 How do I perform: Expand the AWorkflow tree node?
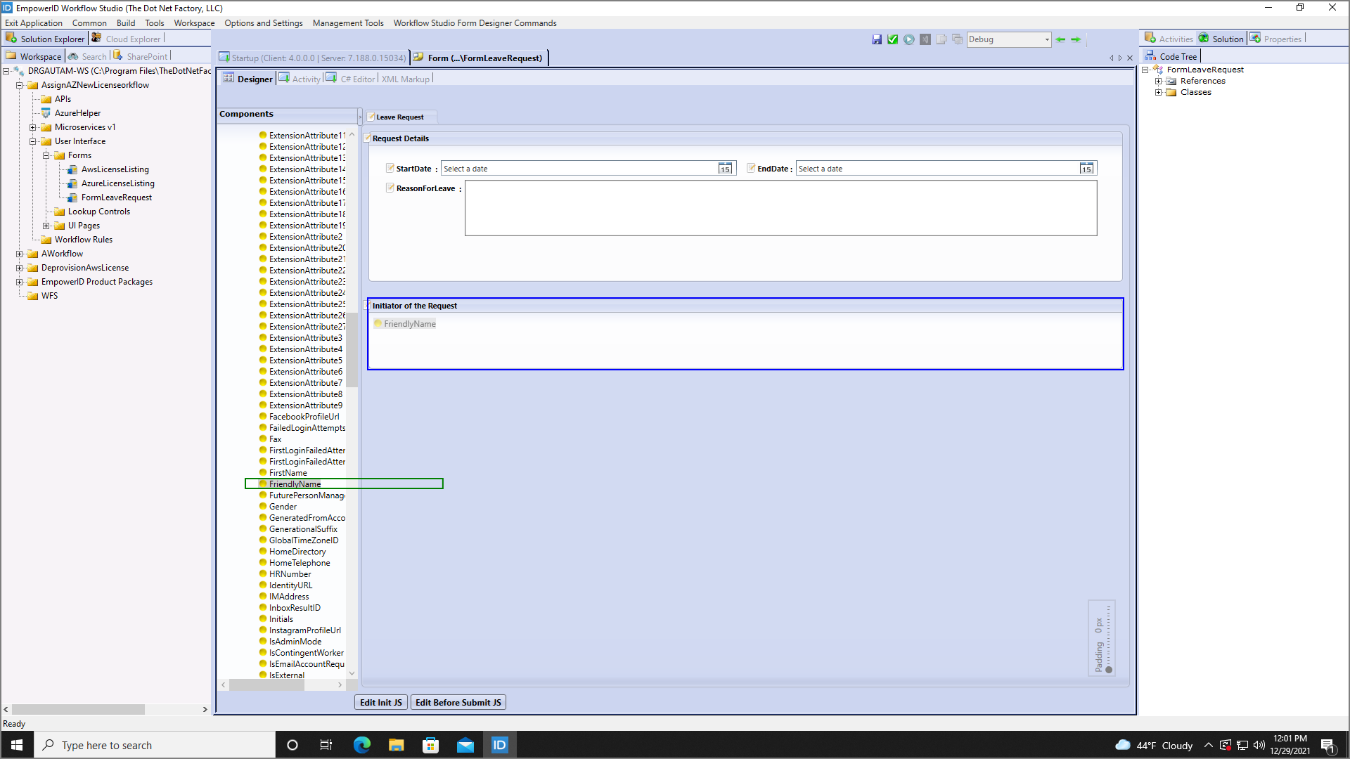click(x=20, y=254)
